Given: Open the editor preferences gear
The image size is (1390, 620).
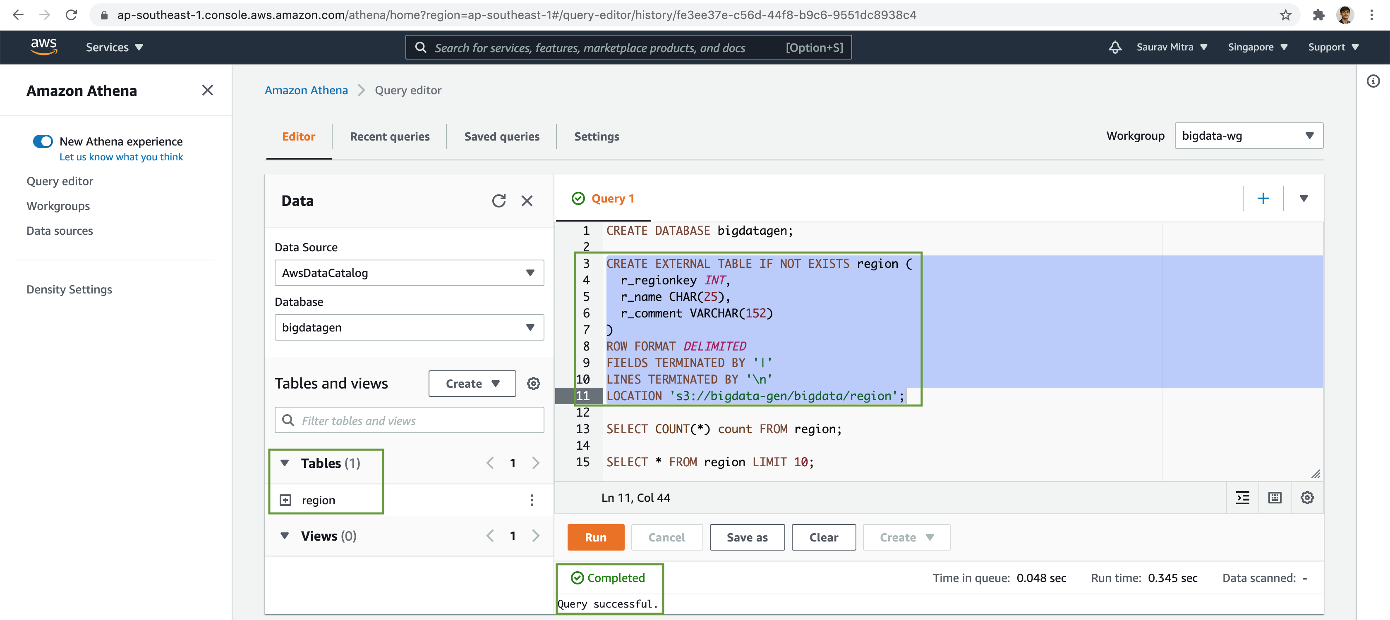Looking at the screenshot, I should pos(1306,498).
